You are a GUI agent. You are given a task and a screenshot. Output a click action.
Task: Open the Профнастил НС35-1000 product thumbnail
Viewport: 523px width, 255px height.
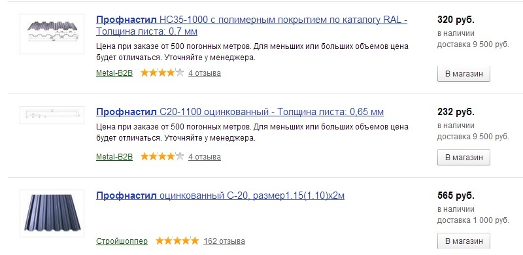pos(52,34)
